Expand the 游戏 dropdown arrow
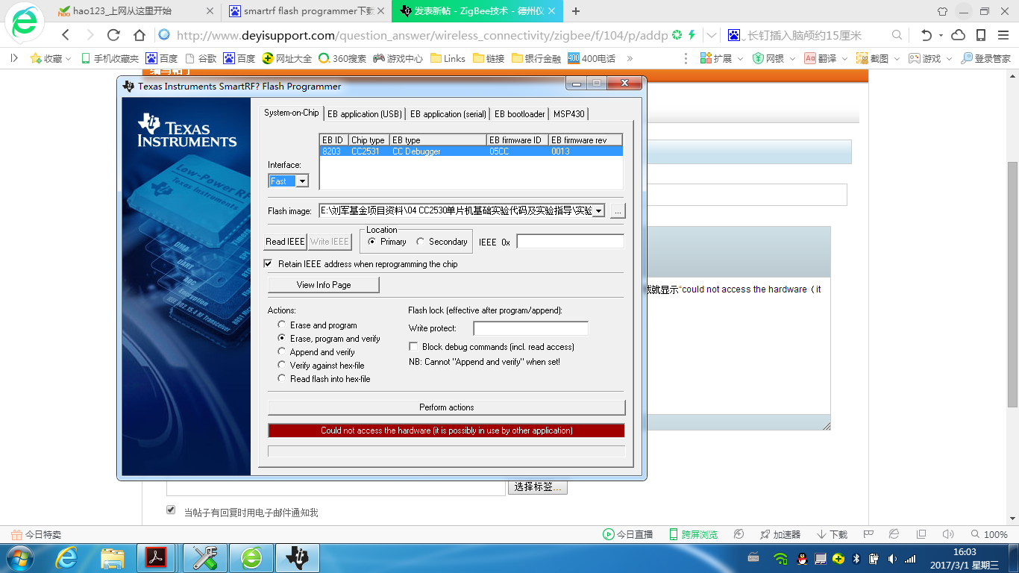 (x=949, y=58)
